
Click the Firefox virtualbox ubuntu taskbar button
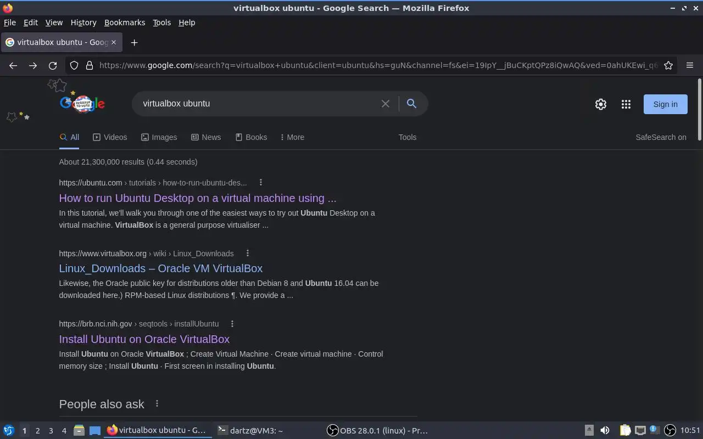point(158,430)
